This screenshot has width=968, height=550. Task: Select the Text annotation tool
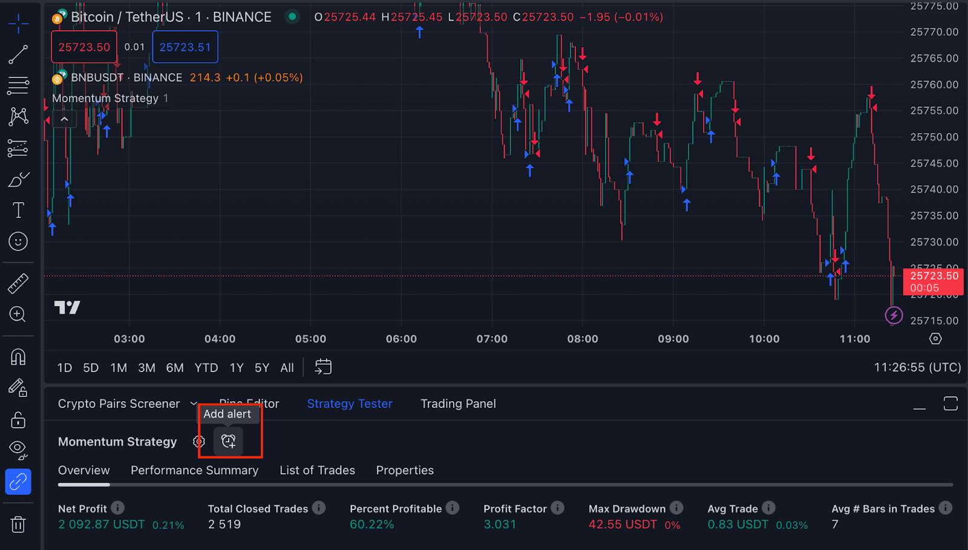(18, 210)
